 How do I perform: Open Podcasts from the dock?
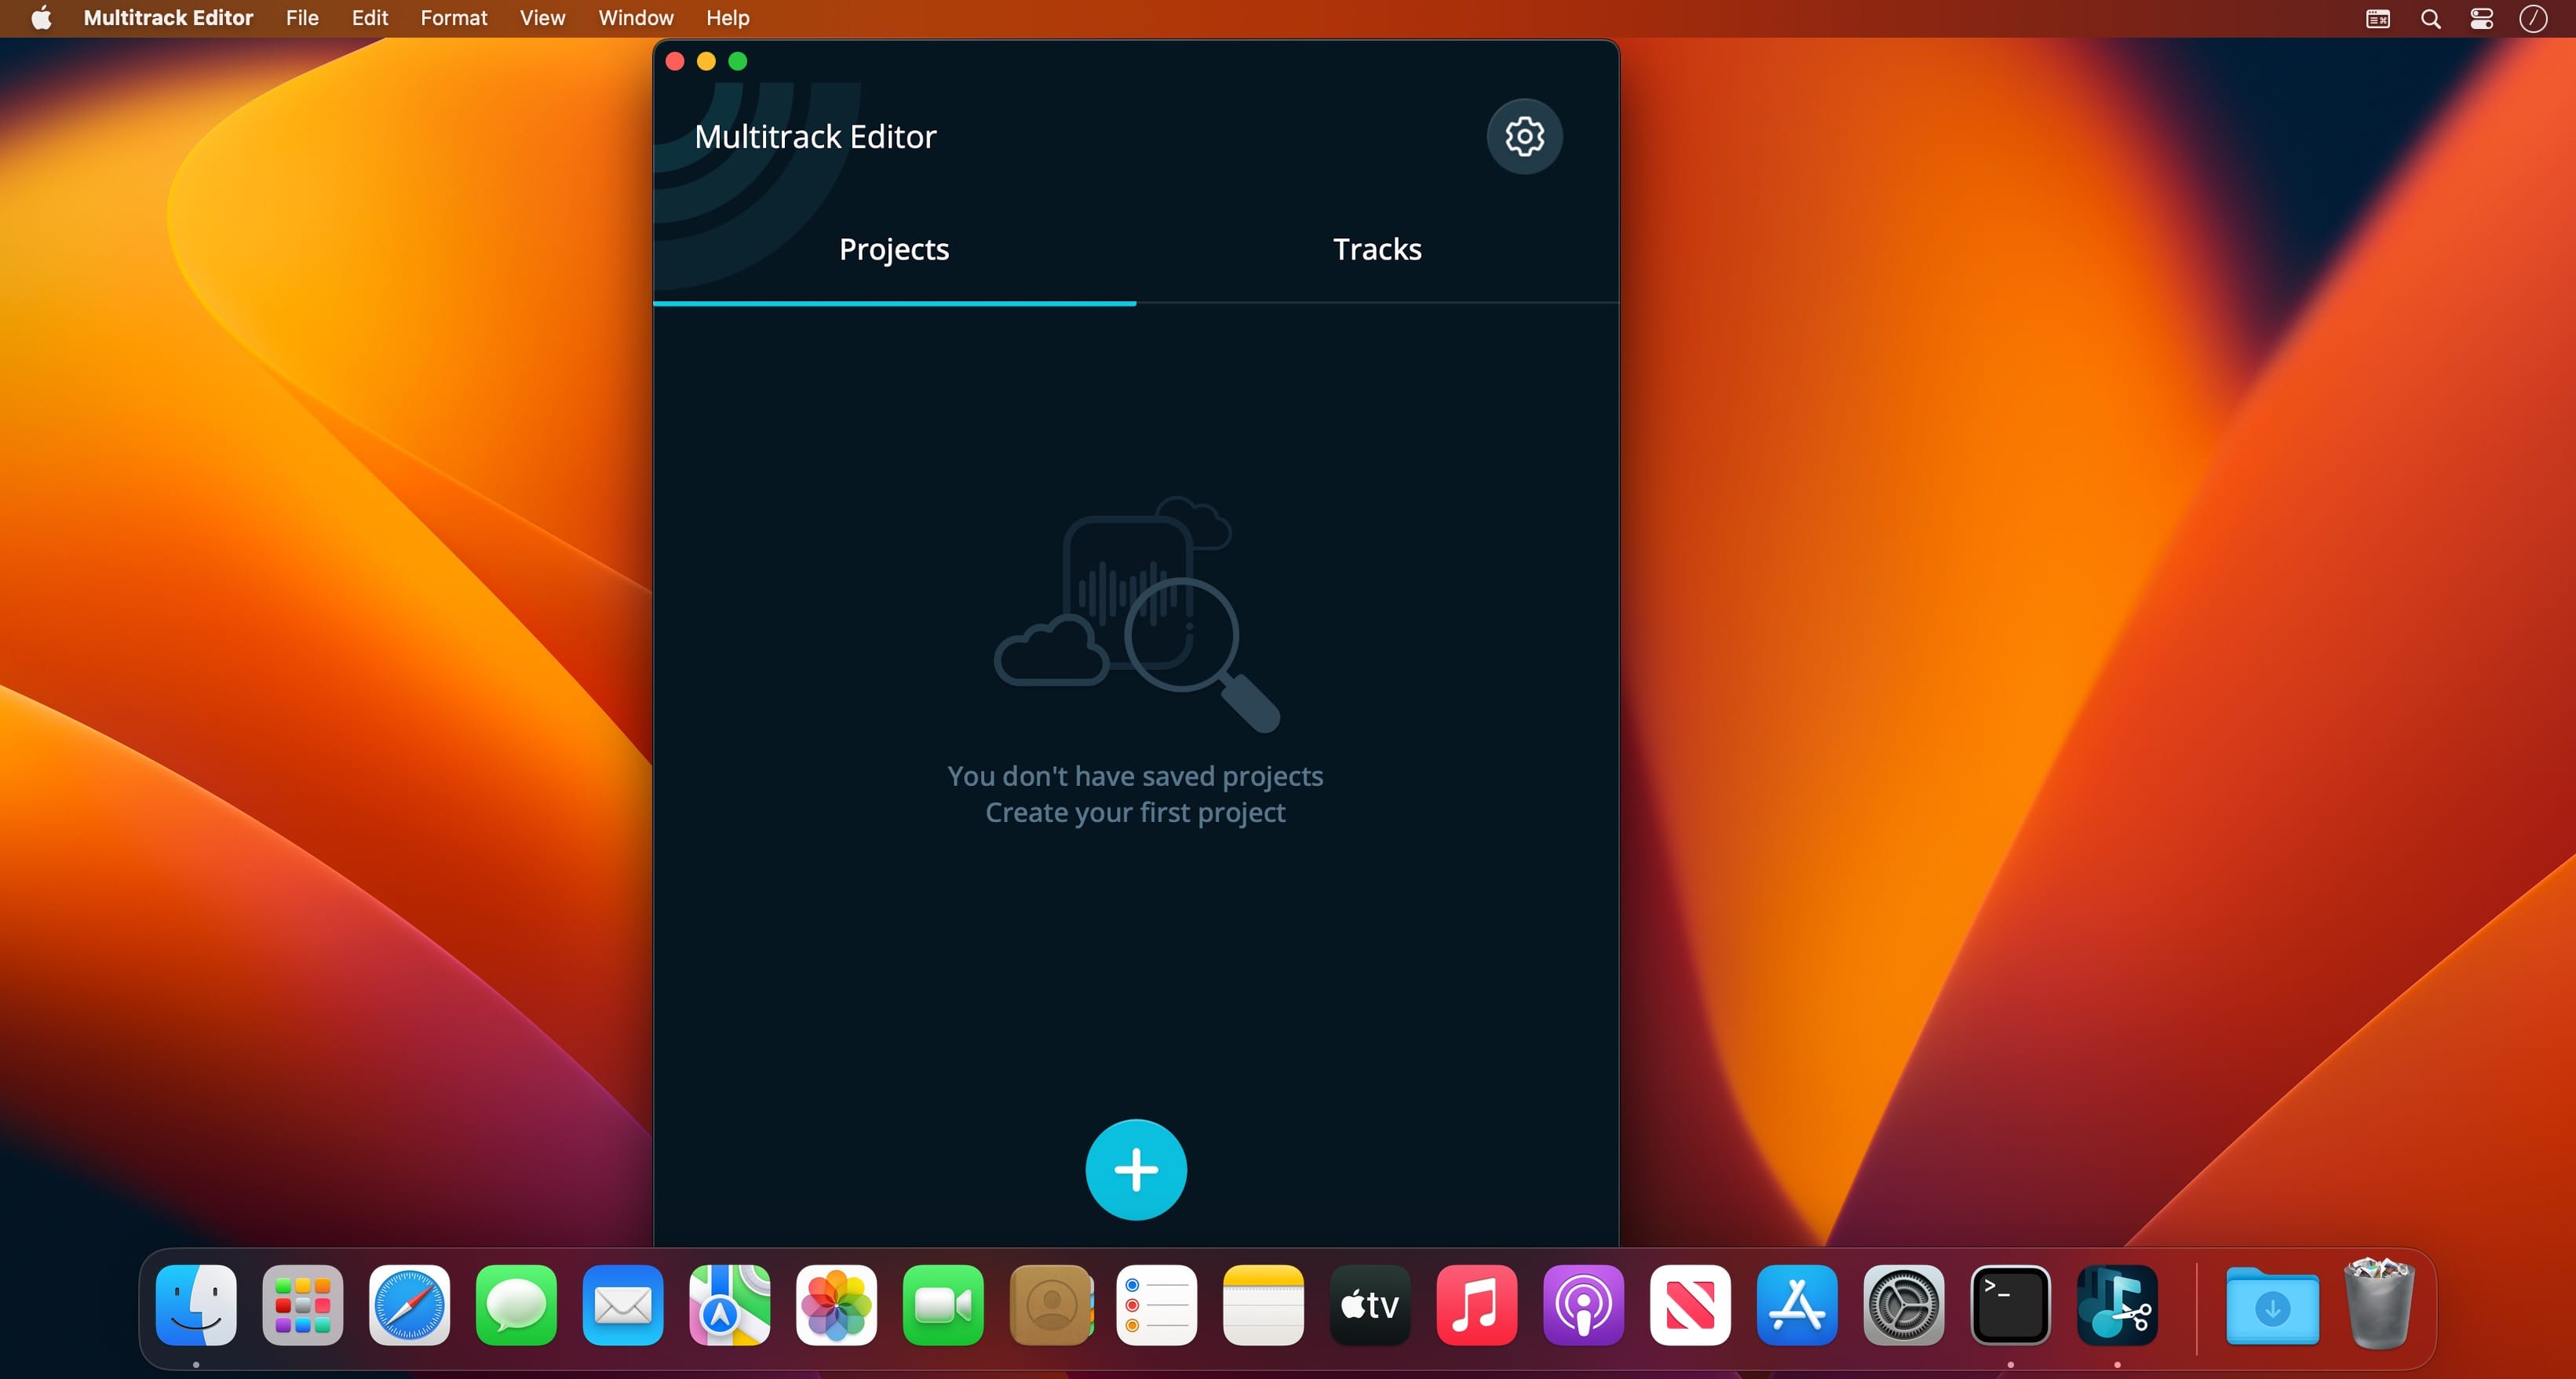1583,1305
